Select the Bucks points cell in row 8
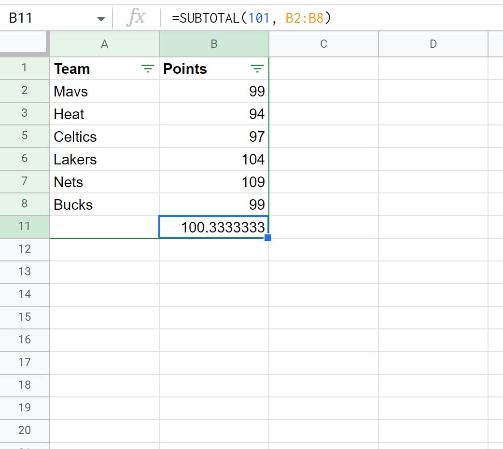This screenshot has height=449, width=503. (214, 204)
